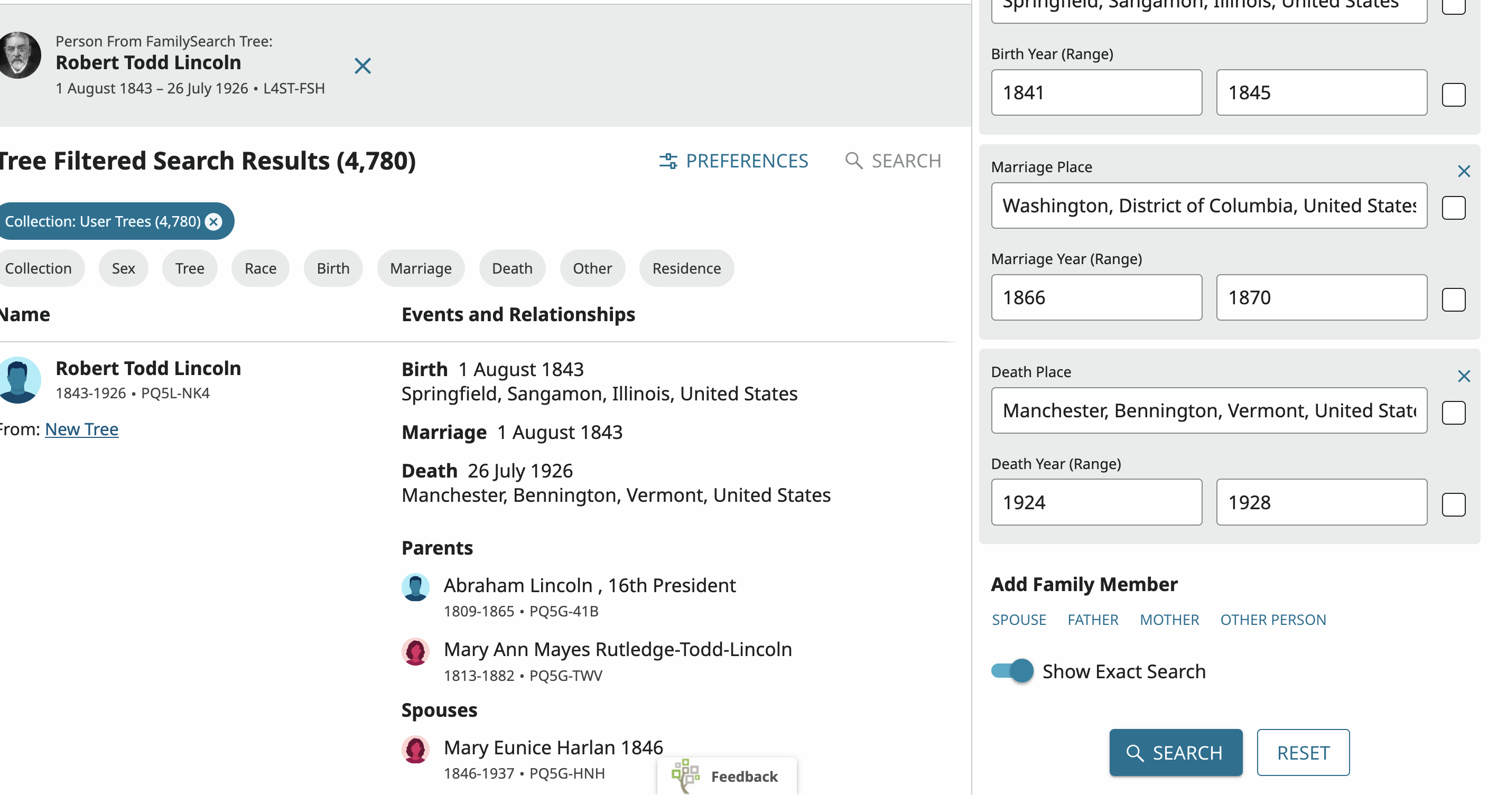Check the exact box for Marriage Place

1453,207
